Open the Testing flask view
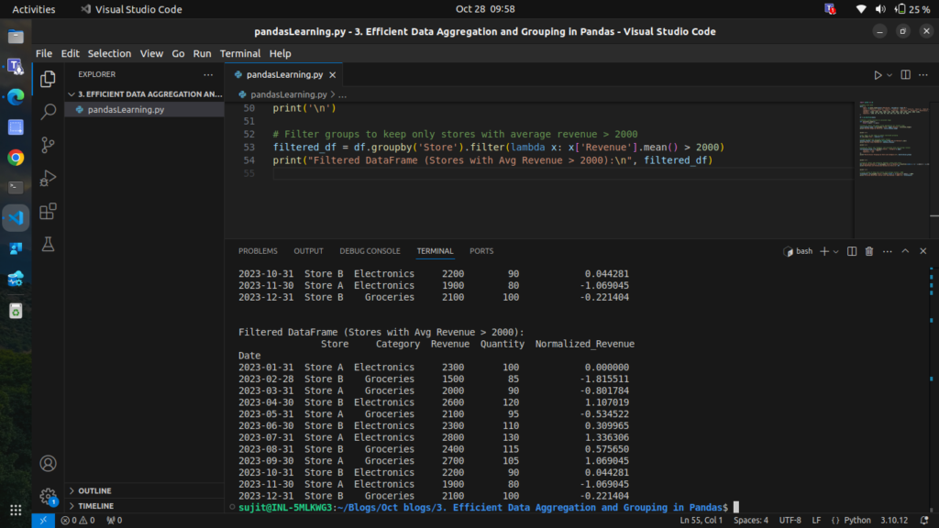 pyautogui.click(x=49, y=244)
